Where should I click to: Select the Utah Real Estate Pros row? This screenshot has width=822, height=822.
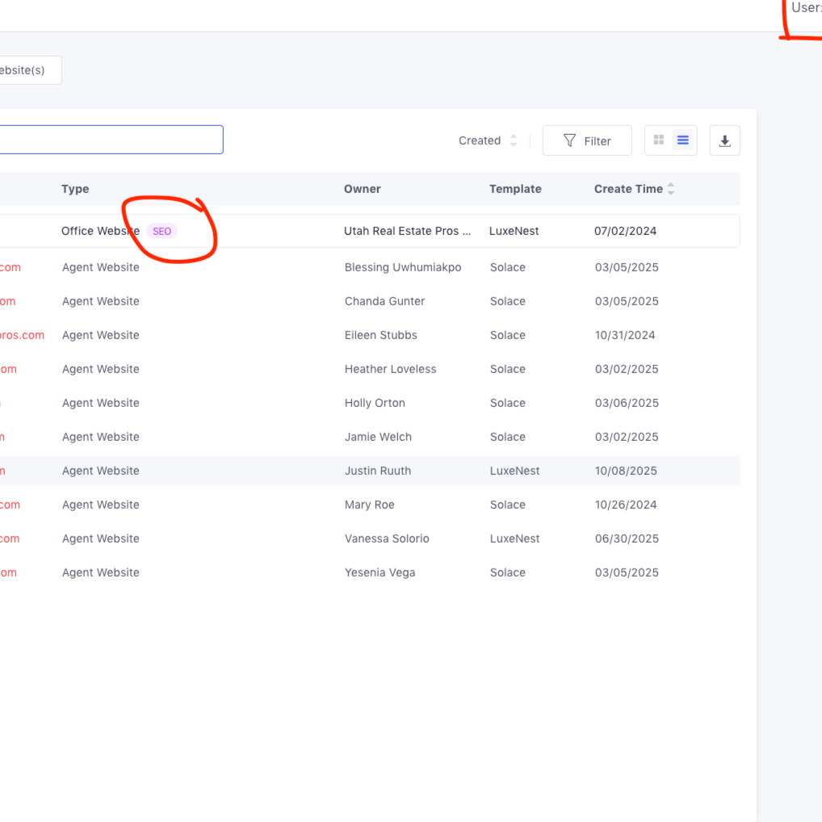coord(407,231)
